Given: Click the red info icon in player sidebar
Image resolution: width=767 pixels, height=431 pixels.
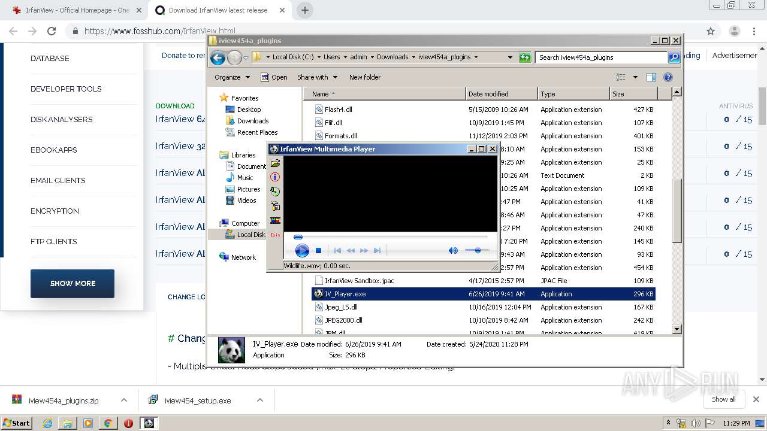Looking at the screenshot, I should point(275,177).
